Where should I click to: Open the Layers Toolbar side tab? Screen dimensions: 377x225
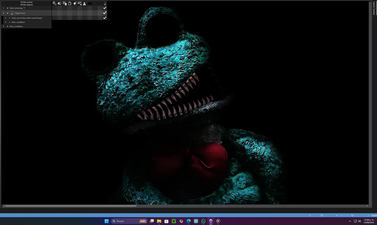374,8
